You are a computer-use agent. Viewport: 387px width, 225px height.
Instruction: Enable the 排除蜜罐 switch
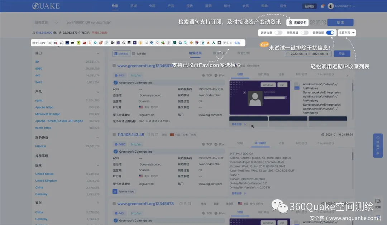pos(304,33)
